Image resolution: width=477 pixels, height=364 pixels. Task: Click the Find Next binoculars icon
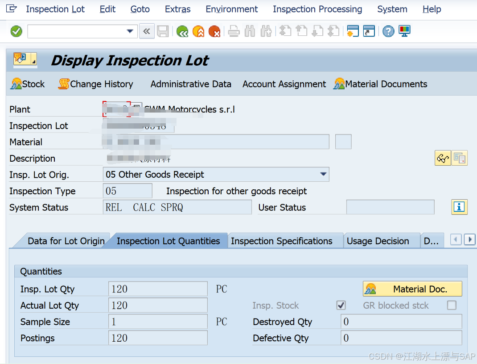tap(266, 31)
